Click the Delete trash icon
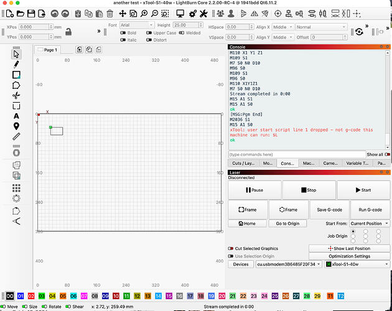Viewport: 392px width, 311px height. coord(110,13)
